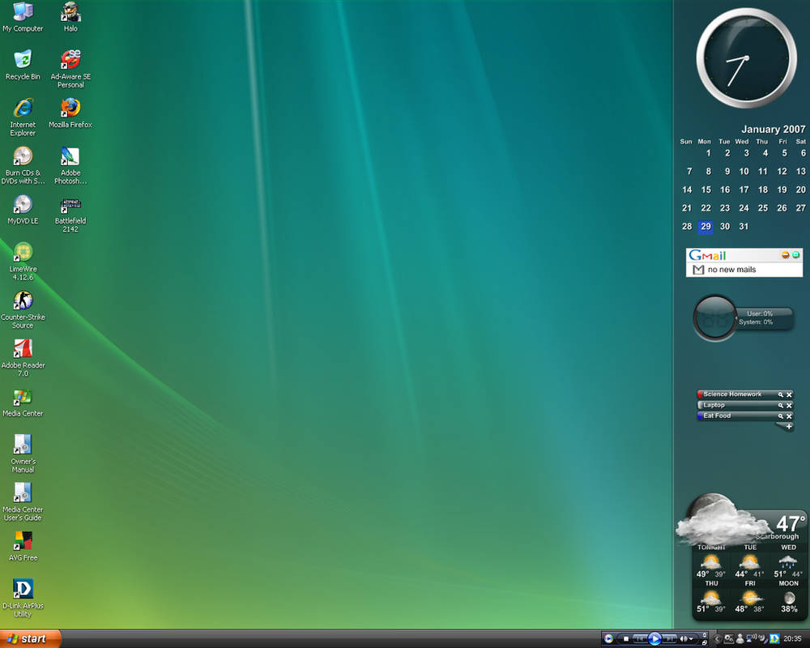Screen dimensions: 810x648
Task: Skip to next track in the taskbar player
Action: [669, 639]
